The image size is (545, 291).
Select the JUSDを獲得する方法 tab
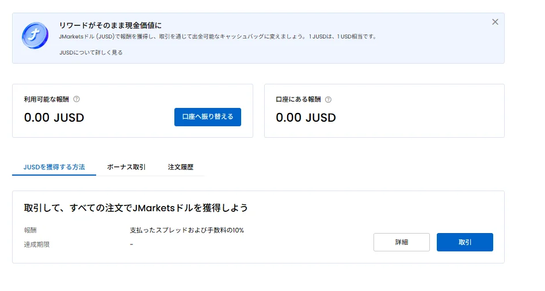54,167
